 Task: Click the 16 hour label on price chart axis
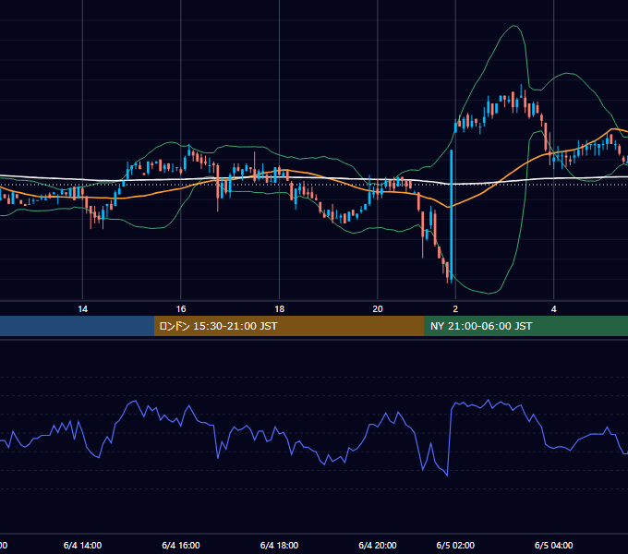[x=181, y=309]
